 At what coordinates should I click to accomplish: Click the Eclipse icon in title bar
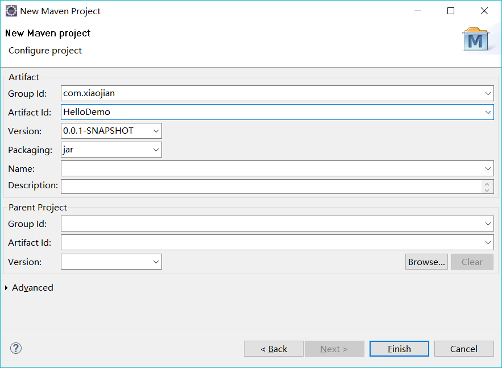[x=11, y=11]
